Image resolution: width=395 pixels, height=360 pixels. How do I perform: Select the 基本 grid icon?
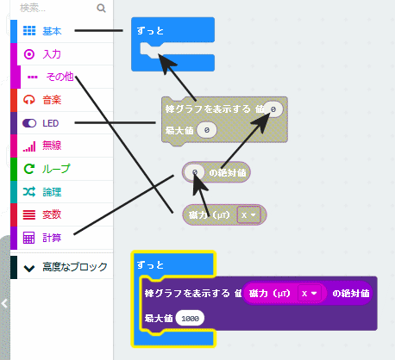29,31
